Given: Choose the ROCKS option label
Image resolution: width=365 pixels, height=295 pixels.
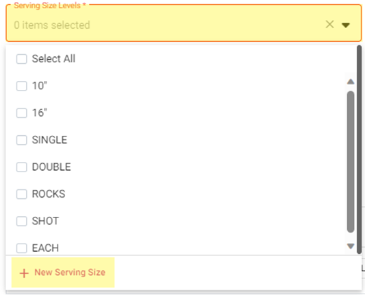Looking at the screenshot, I should [x=49, y=194].
